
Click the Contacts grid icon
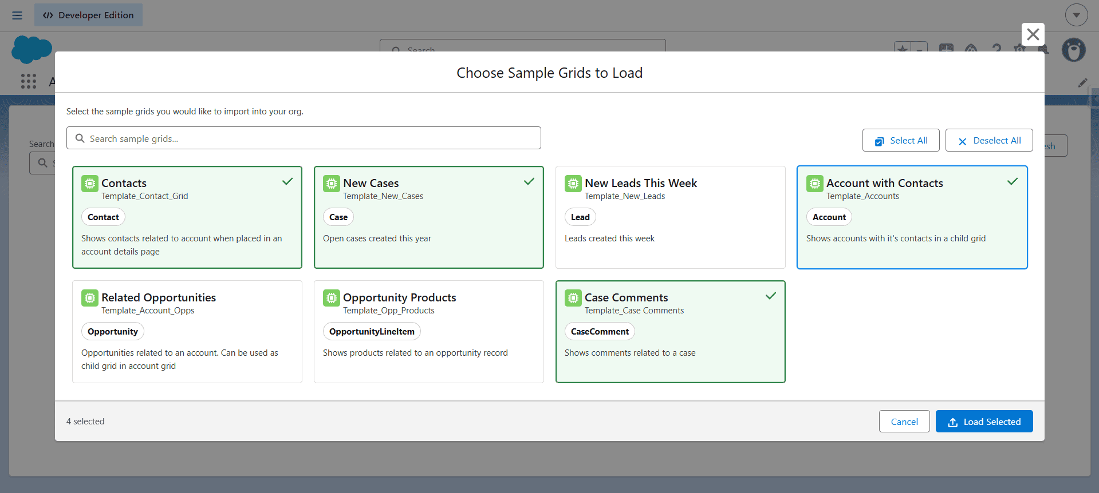[x=90, y=184]
